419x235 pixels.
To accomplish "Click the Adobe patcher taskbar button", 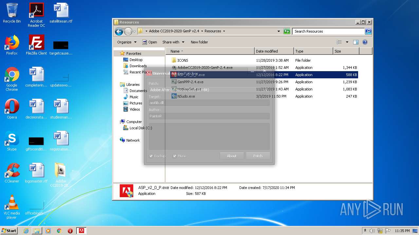I will click(x=82, y=231).
